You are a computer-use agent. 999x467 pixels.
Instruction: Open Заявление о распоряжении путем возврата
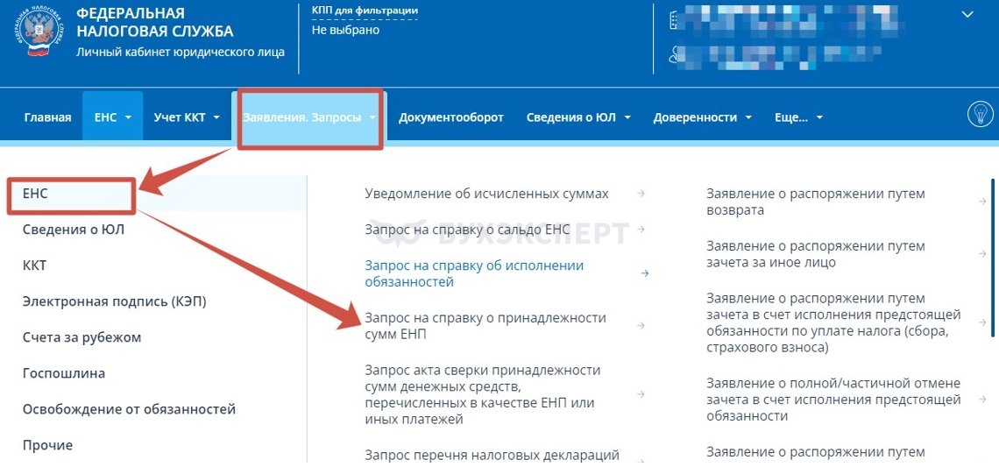pos(815,202)
